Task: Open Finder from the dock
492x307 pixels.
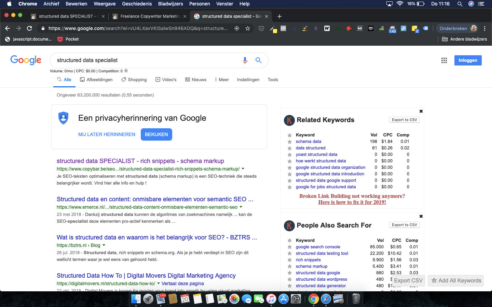Action: click(x=136, y=299)
